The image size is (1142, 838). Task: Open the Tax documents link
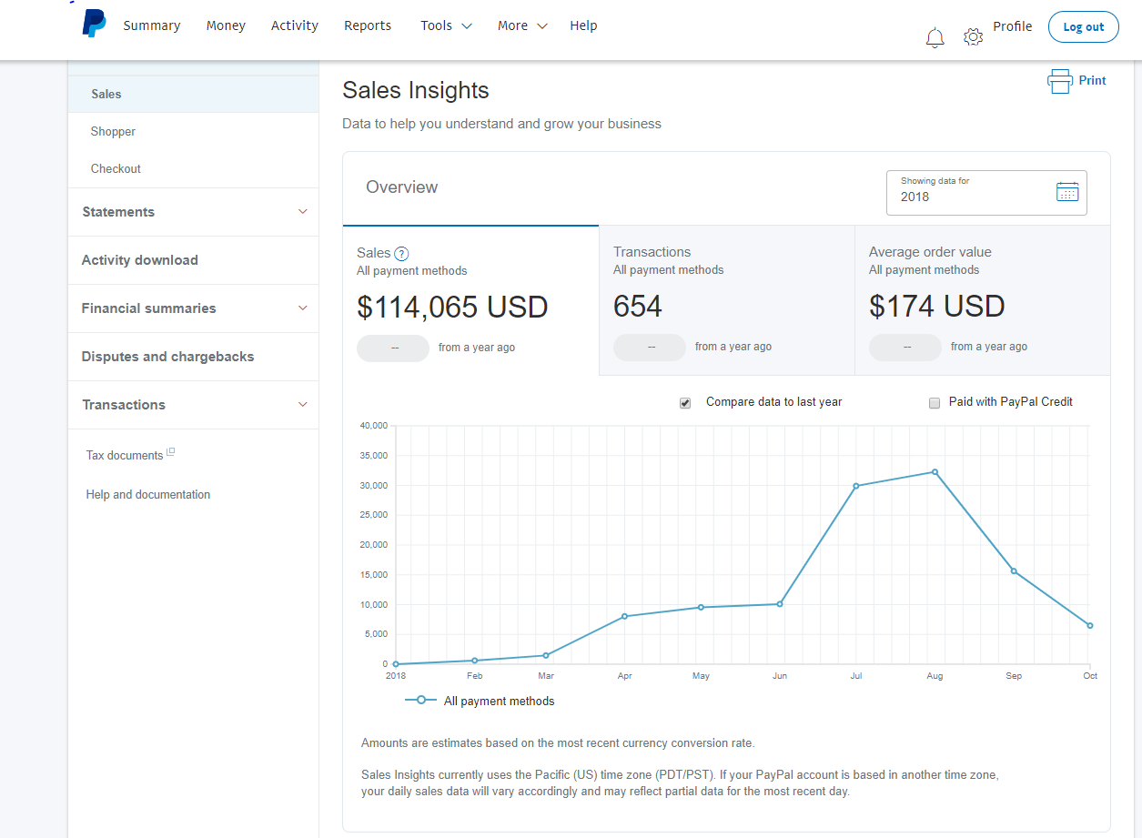click(125, 455)
